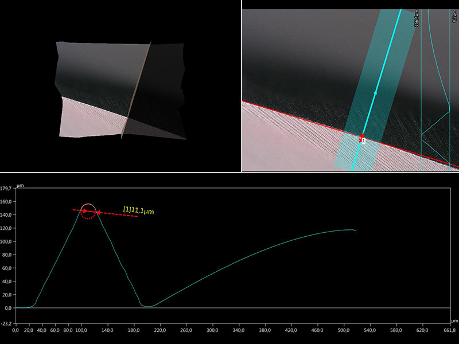Image resolution: width=459 pixels, height=344 pixels.
Task: Click the -23,2 minimum on the Y-axis
Action: (6, 323)
